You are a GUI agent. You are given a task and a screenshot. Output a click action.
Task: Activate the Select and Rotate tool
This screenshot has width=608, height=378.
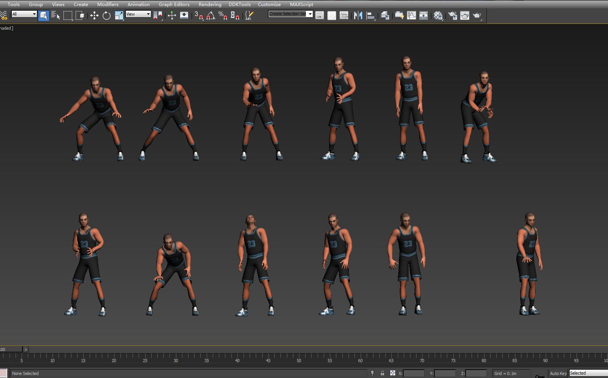pos(106,16)
